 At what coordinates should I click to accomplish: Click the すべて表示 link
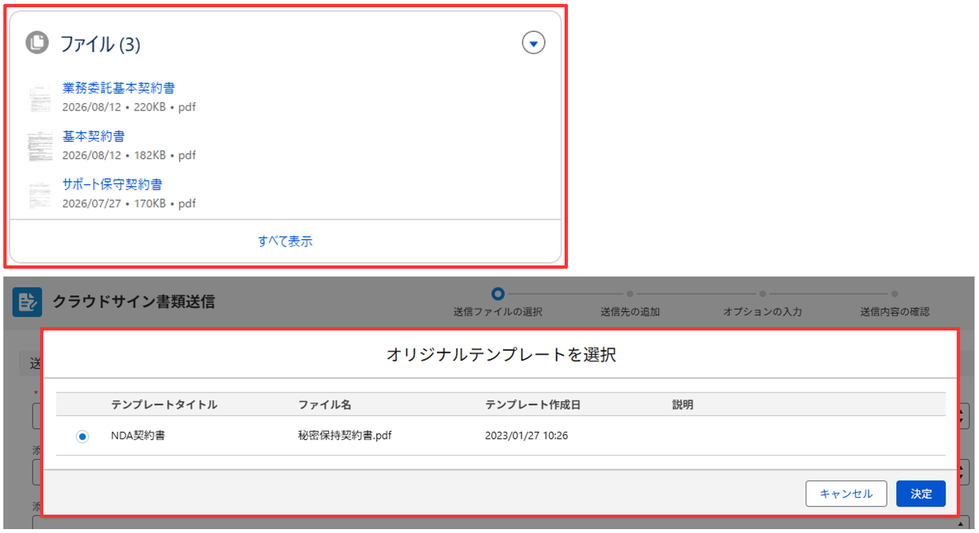point(285,241)
